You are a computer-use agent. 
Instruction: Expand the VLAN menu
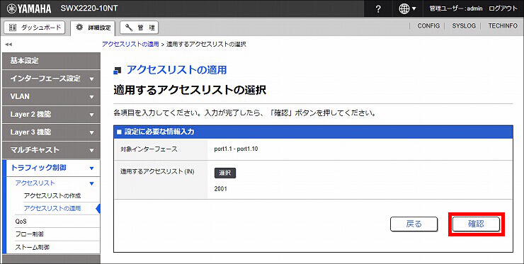click(x=51, y=96)
